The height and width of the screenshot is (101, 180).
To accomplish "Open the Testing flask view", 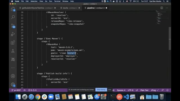I will pyautogui.click(x=13, y=51).
